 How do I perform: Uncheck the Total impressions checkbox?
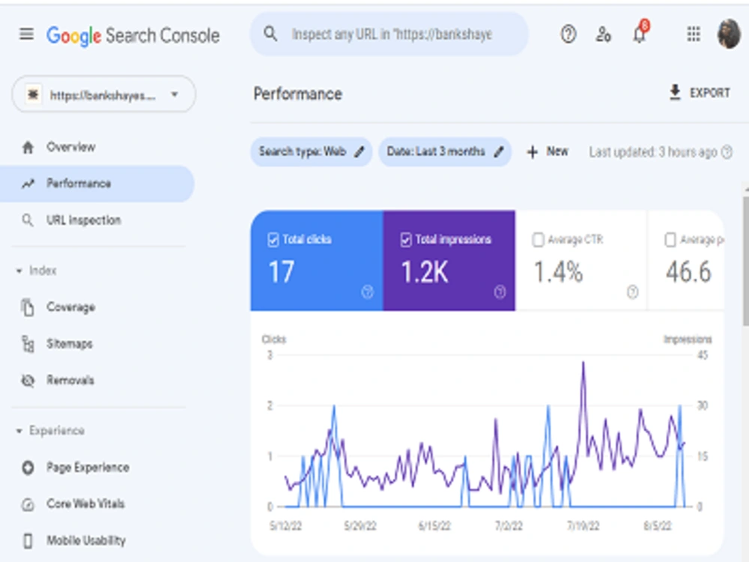pyautogui.click(x=405, y=240)
